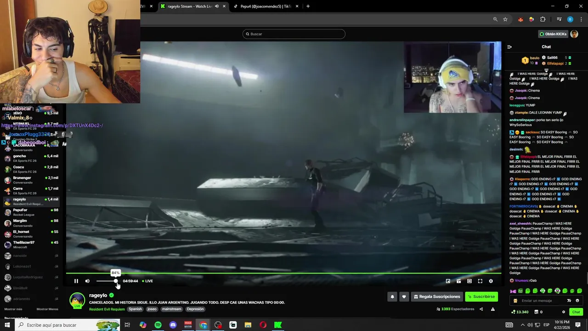Bookmark this page star icon
The image size is (588, 331).
click(505, 19)
